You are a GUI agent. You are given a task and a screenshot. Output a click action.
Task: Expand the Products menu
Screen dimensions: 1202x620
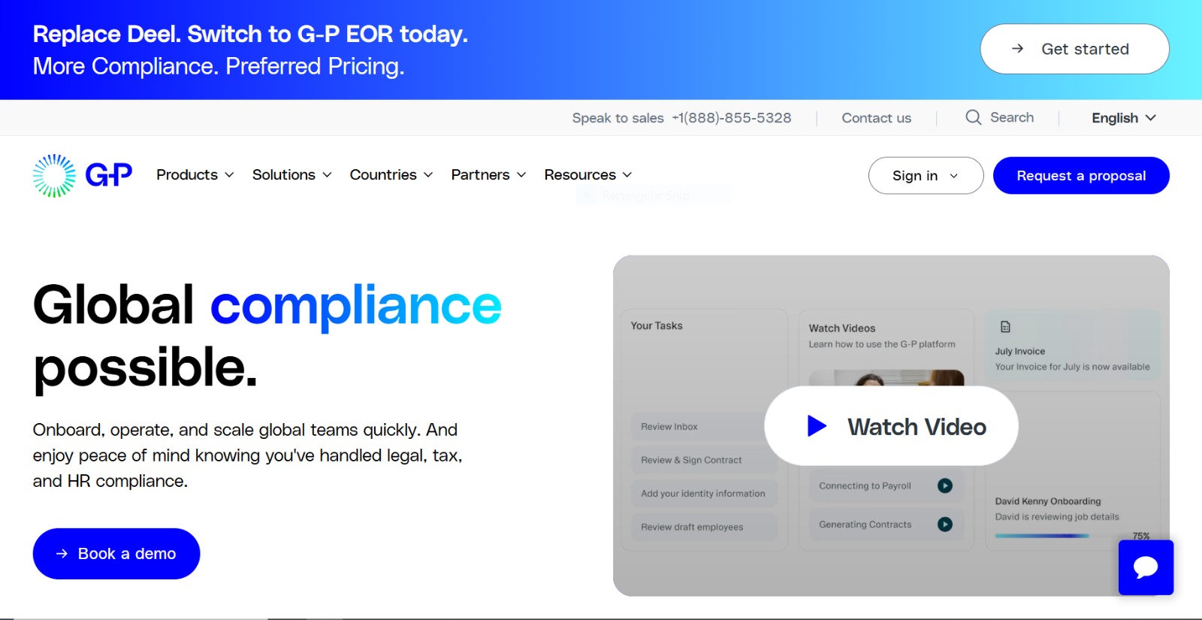point(195,175)
